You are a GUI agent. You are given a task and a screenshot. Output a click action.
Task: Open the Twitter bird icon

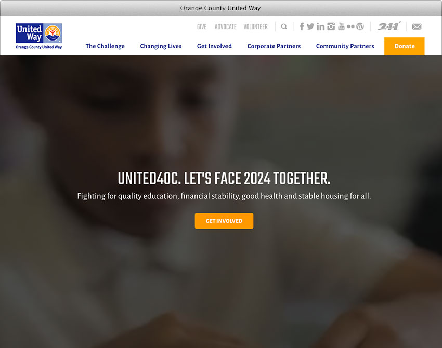tap(310, 26)
